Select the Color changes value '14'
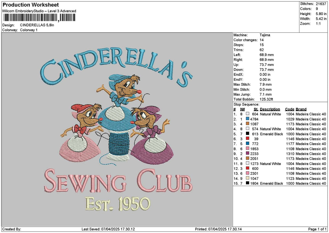 [x=262, y=40]
